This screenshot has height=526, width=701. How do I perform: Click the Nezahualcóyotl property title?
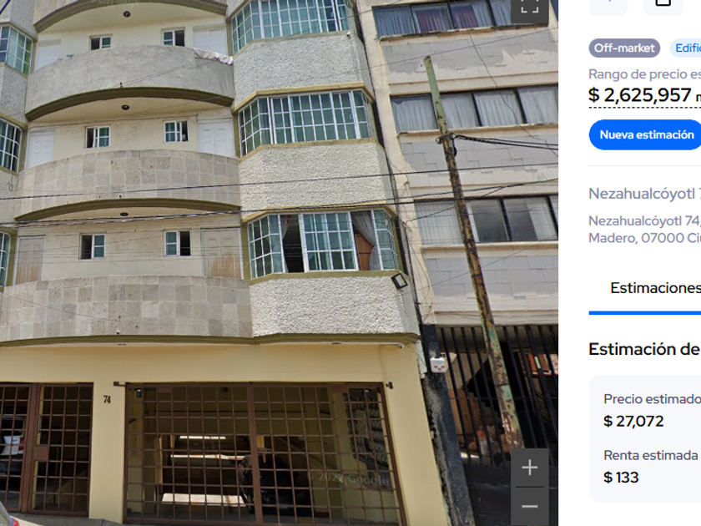[x=642, y=194]
